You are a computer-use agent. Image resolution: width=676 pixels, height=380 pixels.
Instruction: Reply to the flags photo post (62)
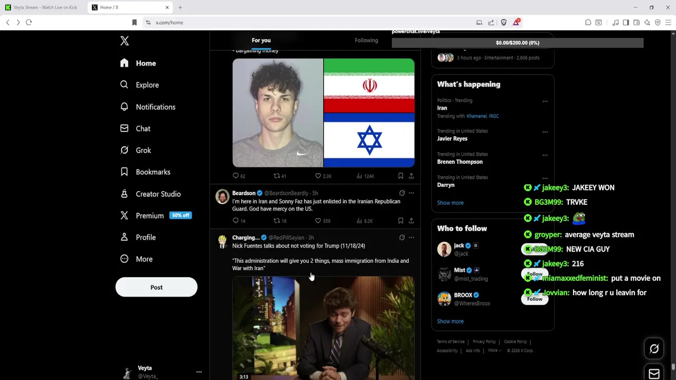(x=239, y=176)
